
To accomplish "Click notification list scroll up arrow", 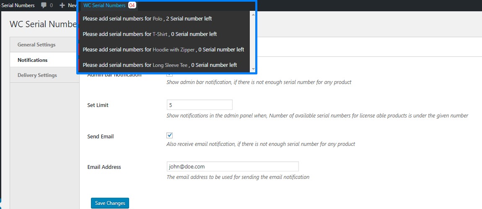I will (253, 14).
